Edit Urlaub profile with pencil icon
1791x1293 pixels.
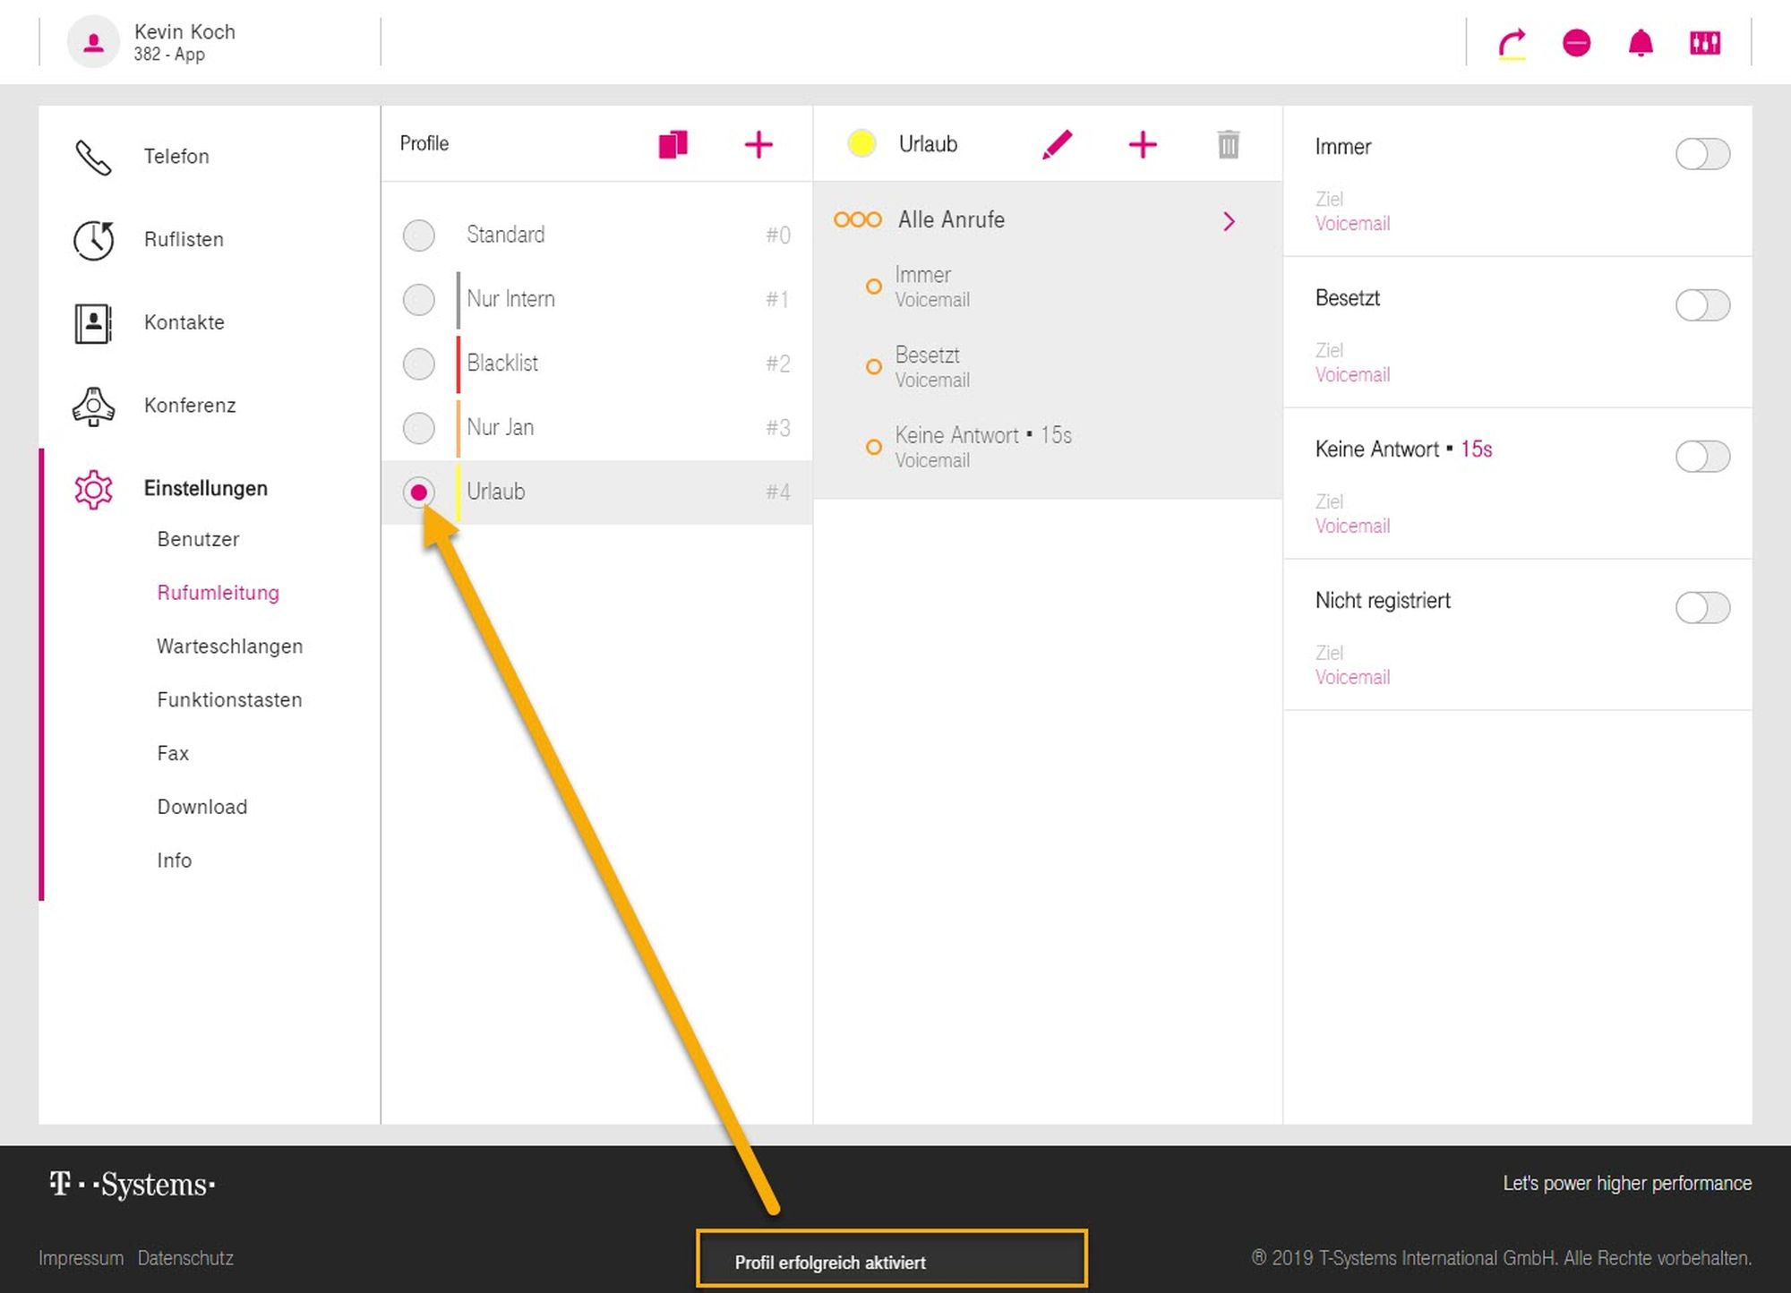click(x=1057, y=144)
